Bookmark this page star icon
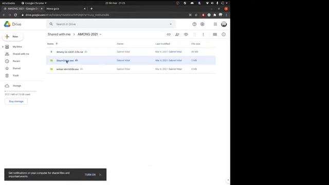Screen dimensions: 329x185 (x=196, y=15)
